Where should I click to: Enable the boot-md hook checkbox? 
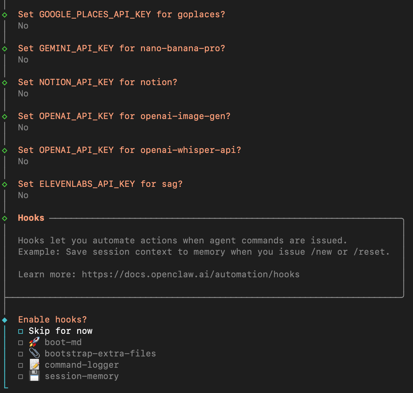pos(21,342)
